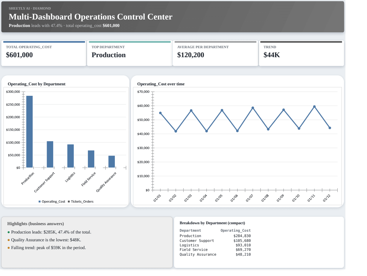Select the Quality Assurance bar
The image size is (367, 276).
[112, 162]
